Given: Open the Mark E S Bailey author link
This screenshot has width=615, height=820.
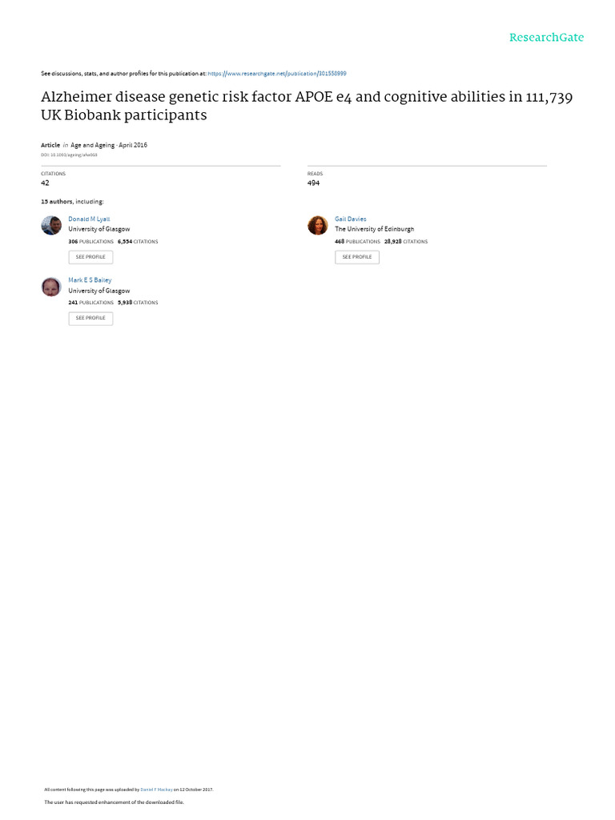Looking at the screenshot, I should [x=90, y=280].
